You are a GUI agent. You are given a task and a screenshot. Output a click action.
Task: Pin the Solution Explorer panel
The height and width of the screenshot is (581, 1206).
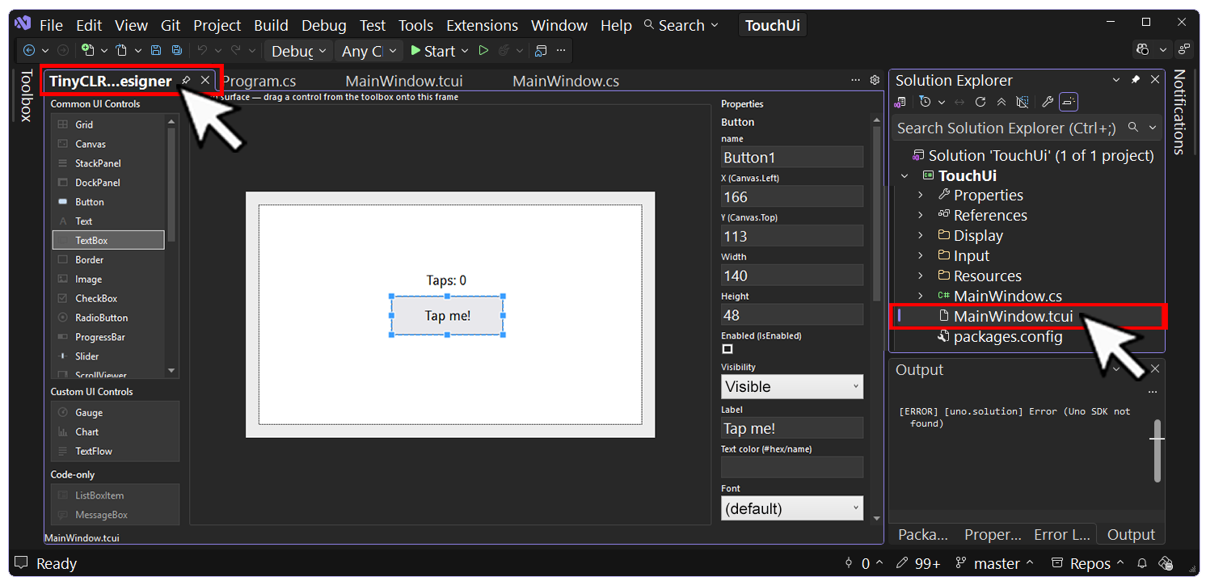(x=1136, y=80)
